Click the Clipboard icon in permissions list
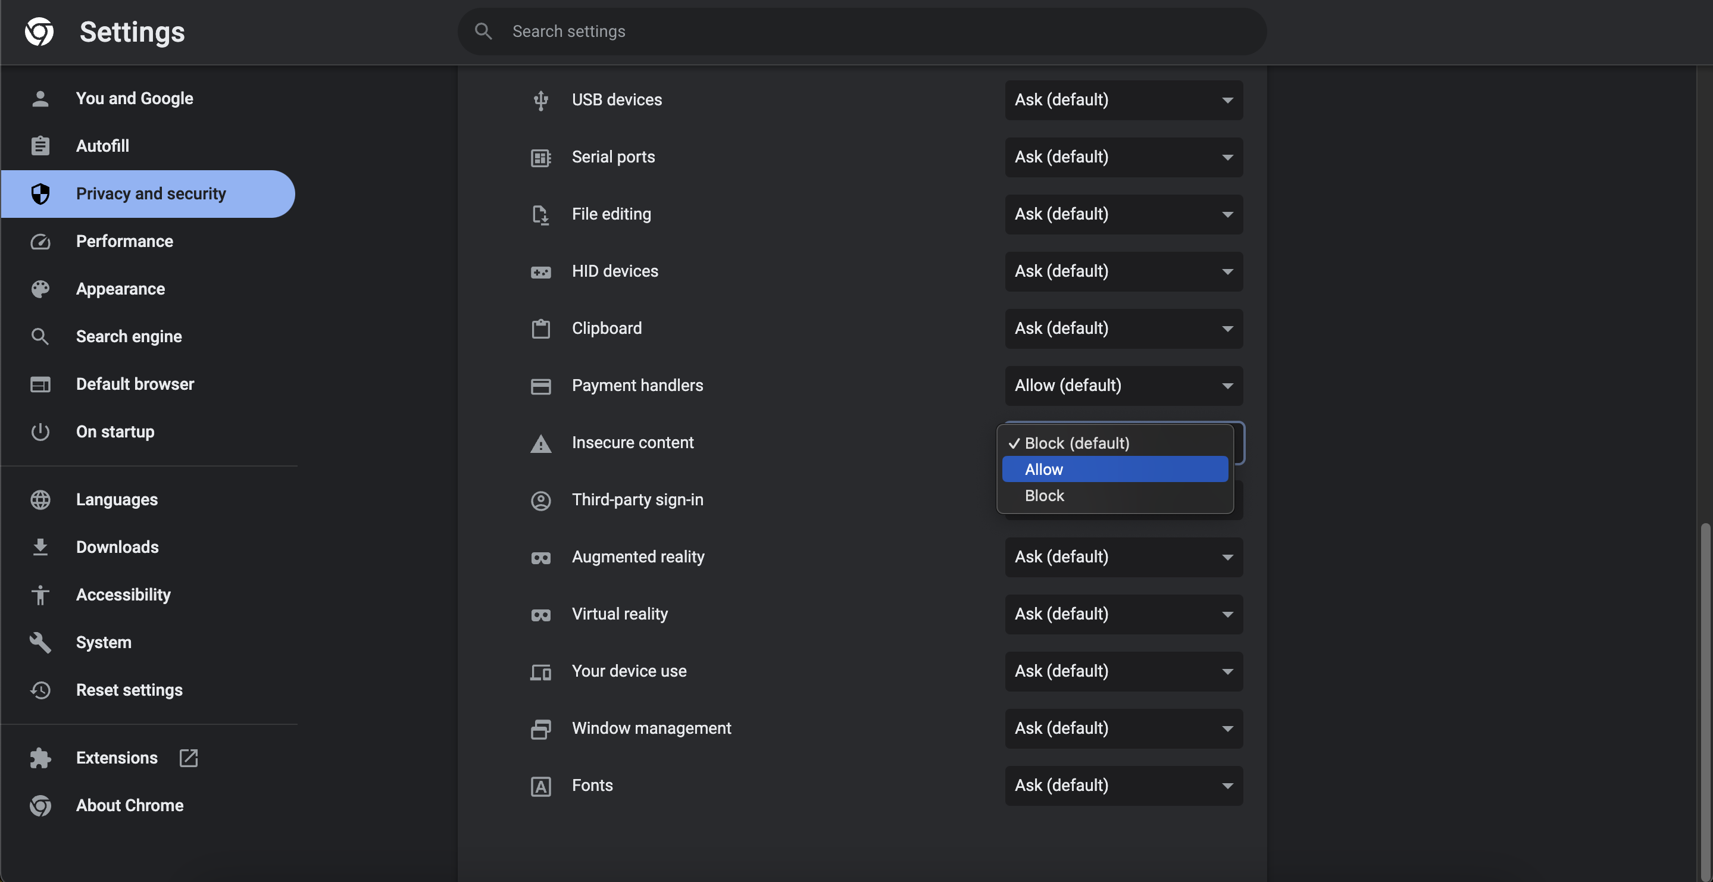 click(x=540, y=329)
